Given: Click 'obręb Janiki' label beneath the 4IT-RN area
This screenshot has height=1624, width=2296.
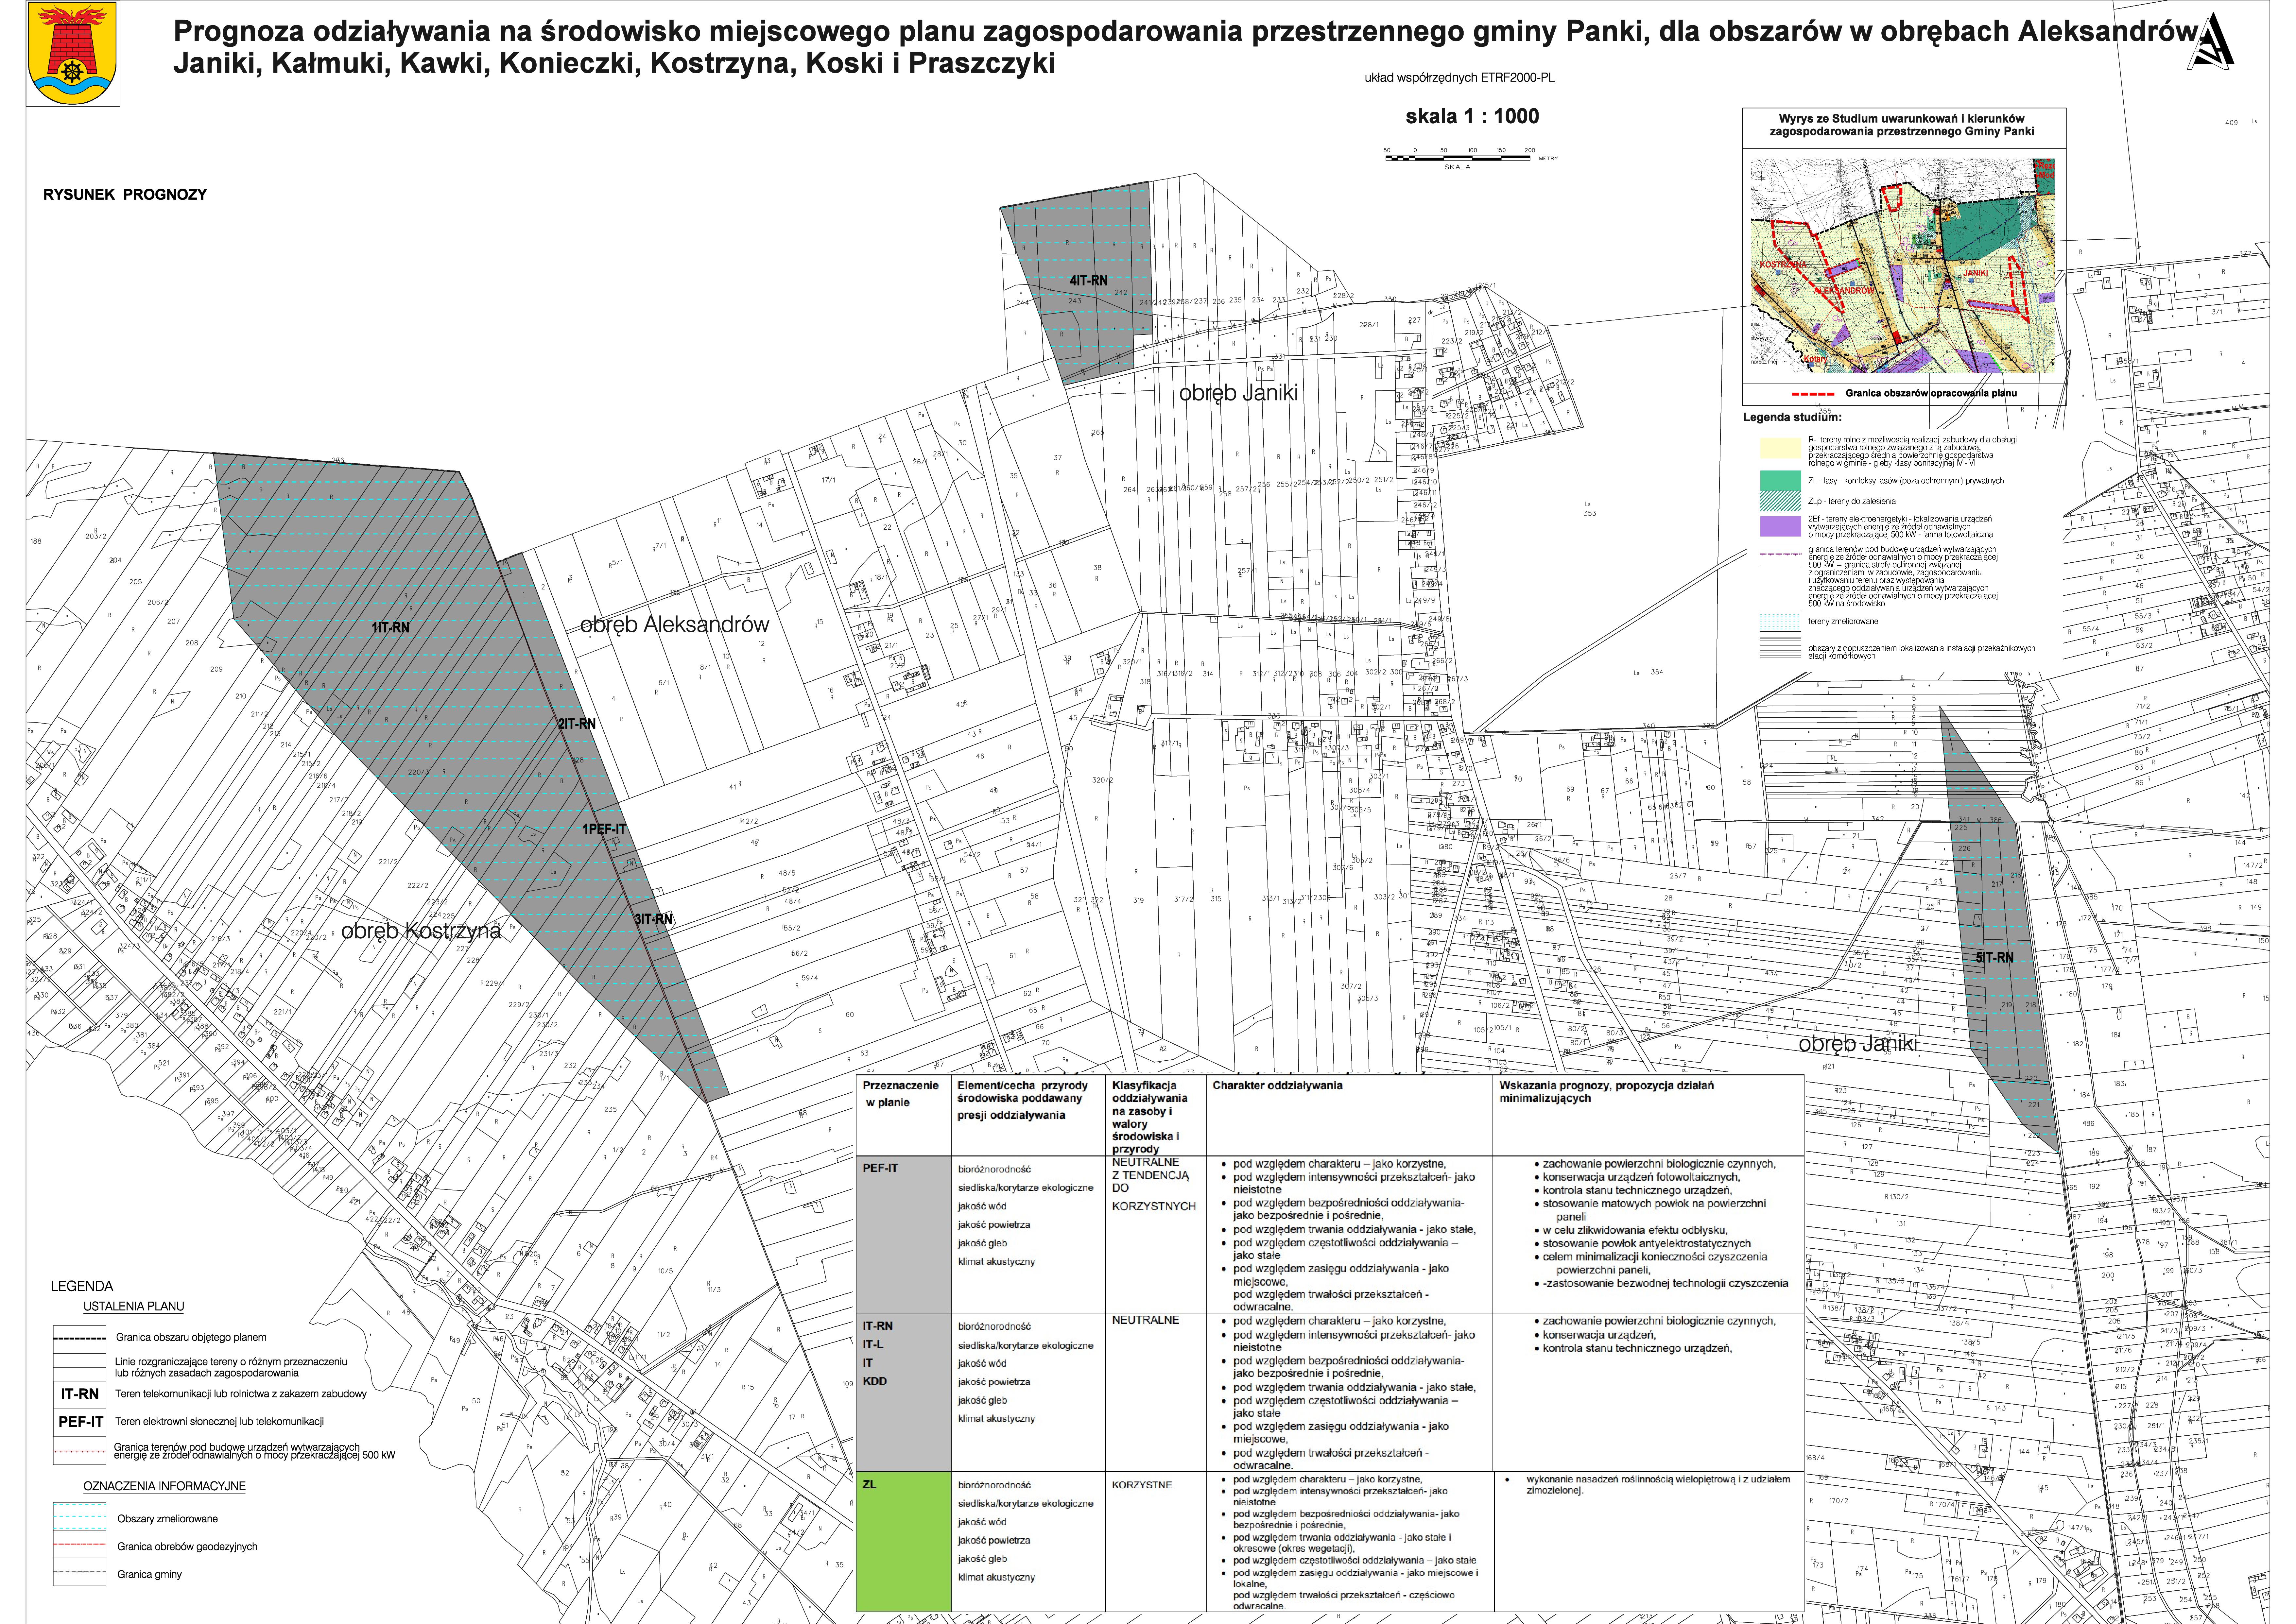Looking at the screenshot, I should 1238,393.
